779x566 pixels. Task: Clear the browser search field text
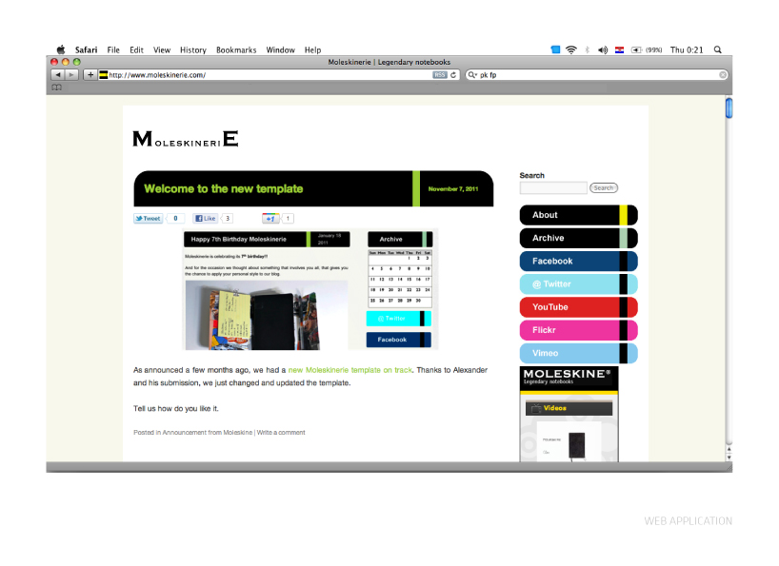pos(723,74)
